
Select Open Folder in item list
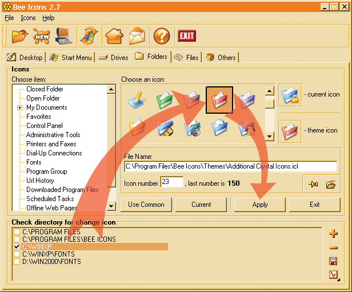pos(43,98)
